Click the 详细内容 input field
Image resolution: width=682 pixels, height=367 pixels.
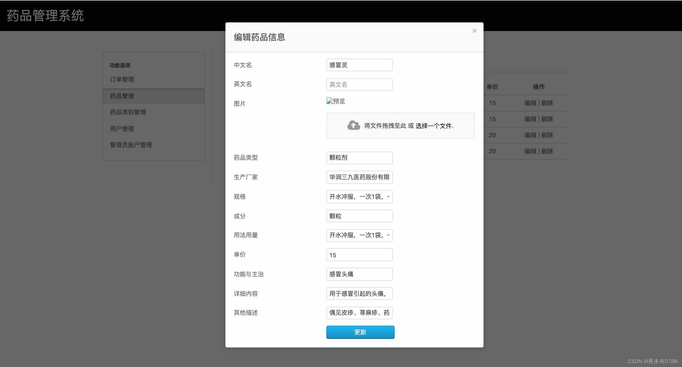point(359,293)
